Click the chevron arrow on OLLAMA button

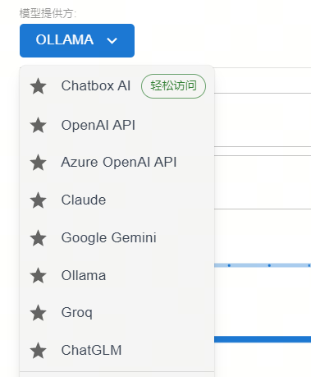[x=112, y=41]
